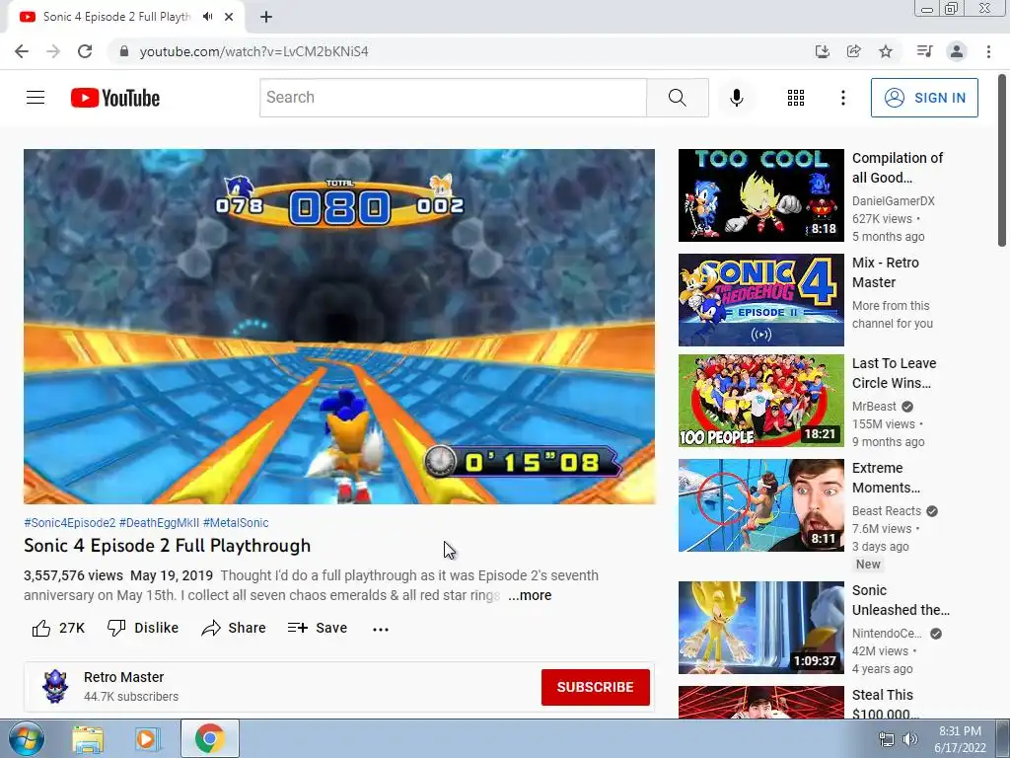This screenshot has height=758, width=1010.
Task: Open browser media controls icon
Action: (924, 51)
